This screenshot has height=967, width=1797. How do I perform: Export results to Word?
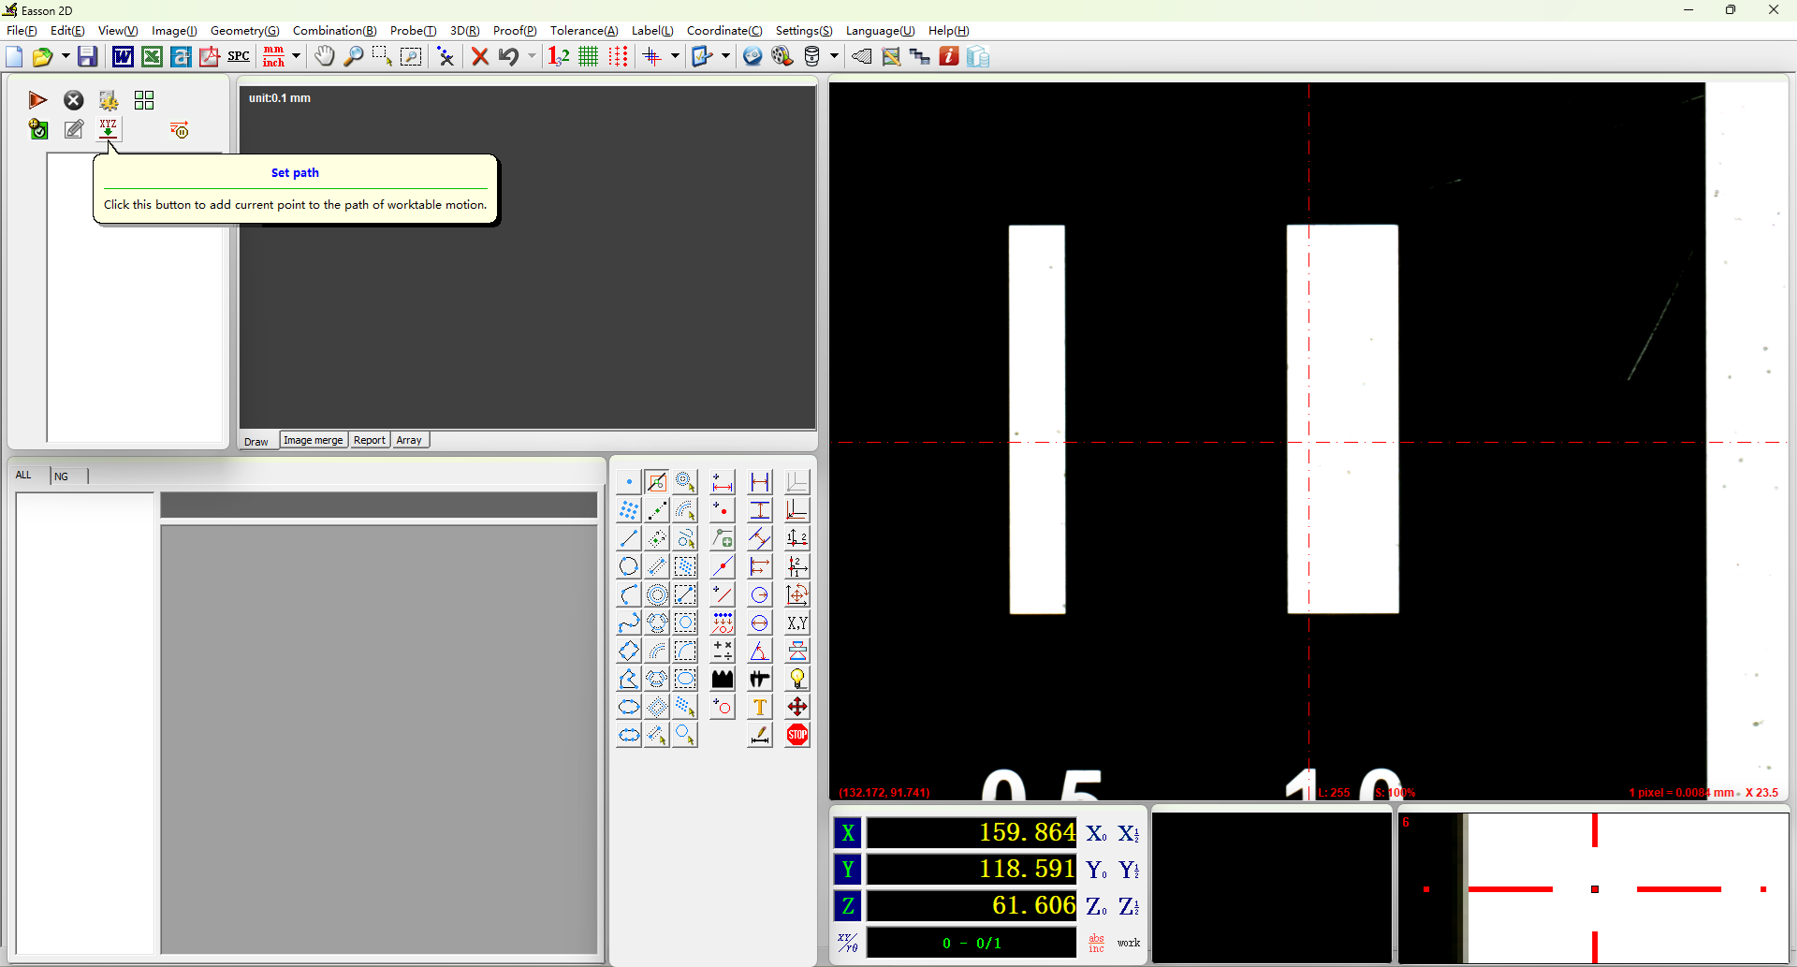[x=123, y=57]
